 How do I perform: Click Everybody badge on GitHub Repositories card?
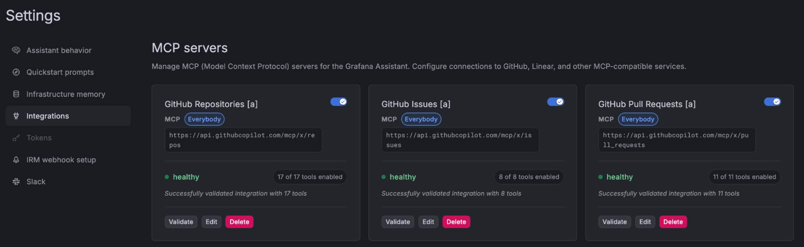point(204,119)
